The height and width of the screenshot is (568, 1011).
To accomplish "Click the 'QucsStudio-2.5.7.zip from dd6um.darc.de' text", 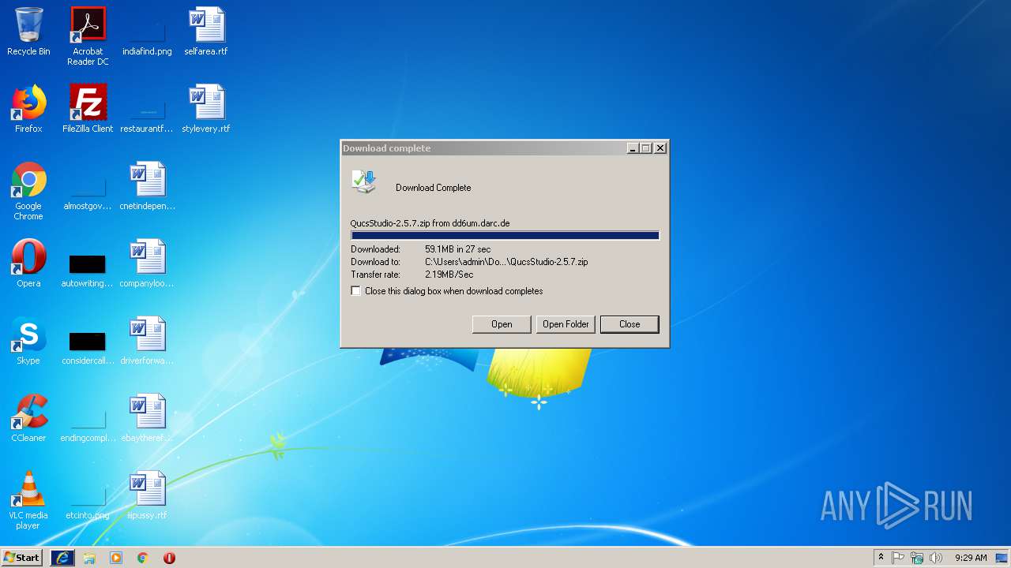I will tap(430, 223).
